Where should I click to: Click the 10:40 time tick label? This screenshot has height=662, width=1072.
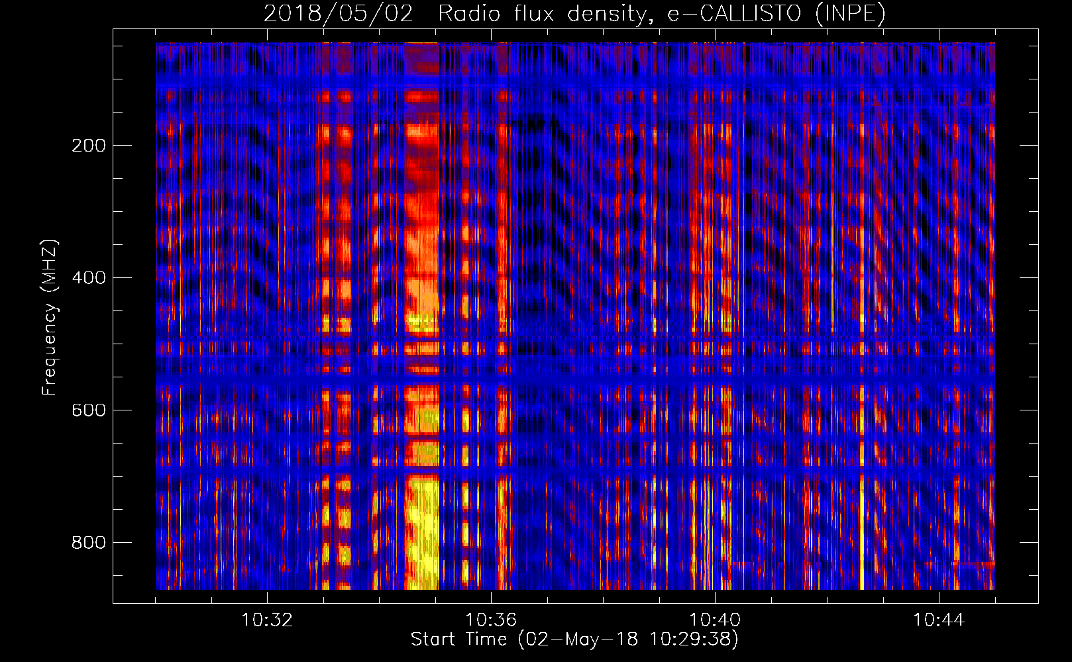pos(715,620)
